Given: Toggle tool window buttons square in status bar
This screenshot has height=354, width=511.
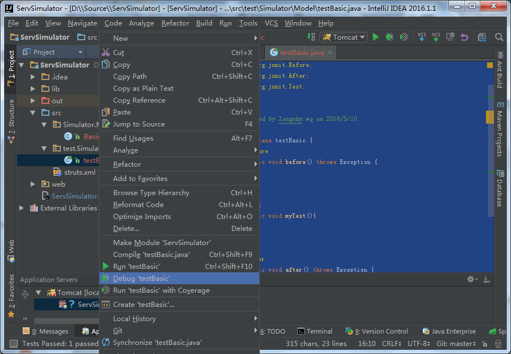Looking at the screenshot, I should [x=14, y=343].
